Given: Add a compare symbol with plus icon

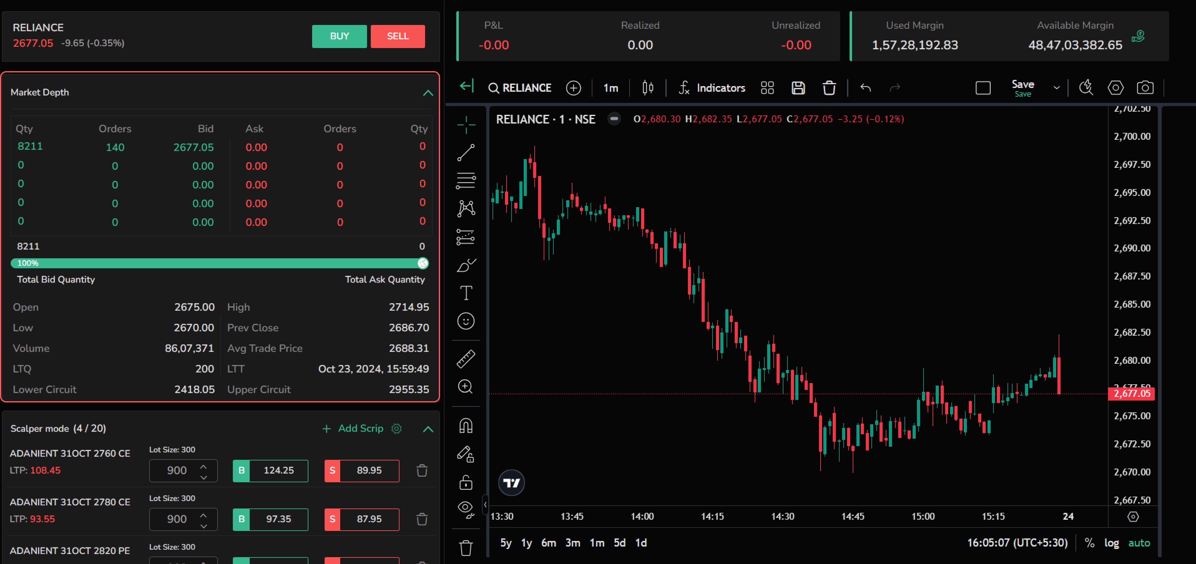Looking at the screenshot, I should [x=573, y=88].
